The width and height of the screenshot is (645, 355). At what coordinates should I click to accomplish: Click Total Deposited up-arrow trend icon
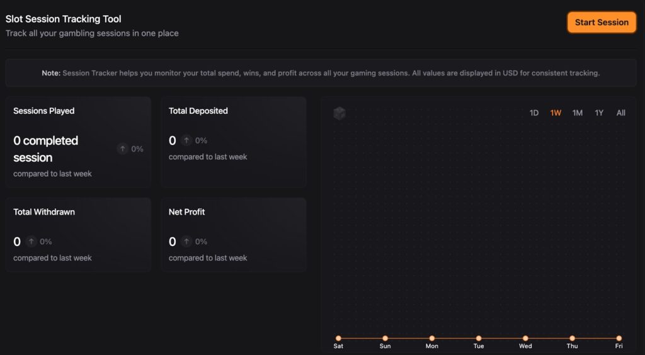pyautogui.click(x=186, y=140)
